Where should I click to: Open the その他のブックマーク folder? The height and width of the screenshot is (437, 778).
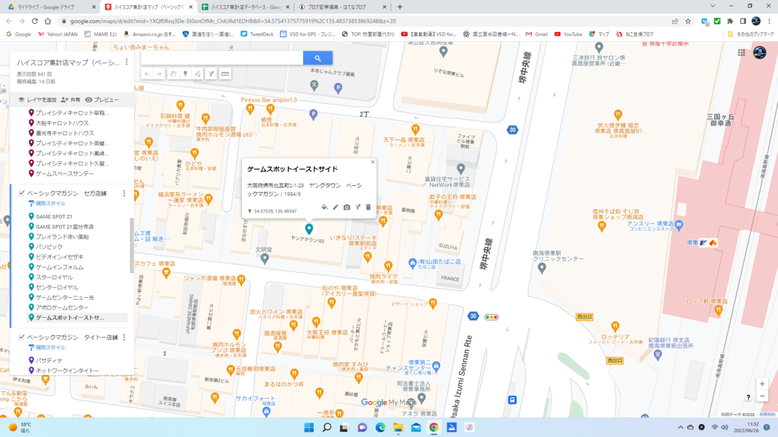(749, 34)
